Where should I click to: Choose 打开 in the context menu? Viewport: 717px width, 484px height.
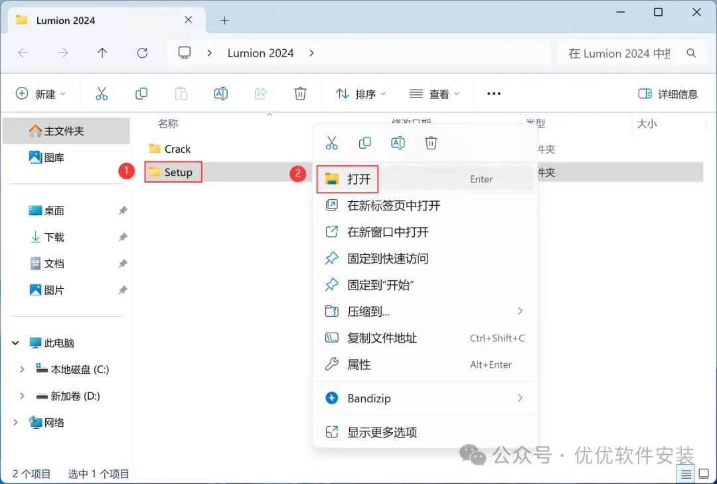click(x=424, y=179)
